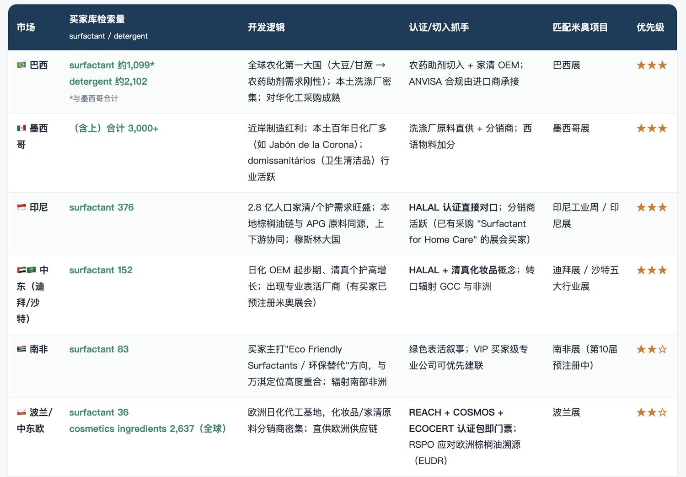The width and height of the screenshot is (686, 477).
Task: Click the 认证/切入抓手 column header
Action: coord(439,27)
